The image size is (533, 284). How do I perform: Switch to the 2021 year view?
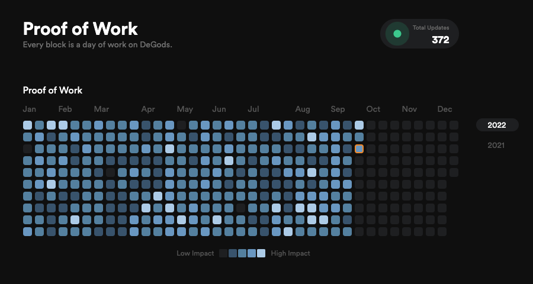496,146
